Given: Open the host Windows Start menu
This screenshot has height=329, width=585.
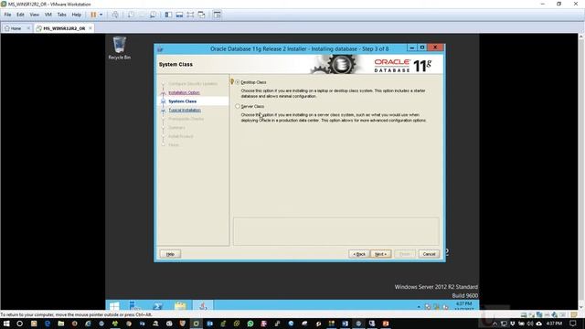Looking at the screenshot, I should 6,324.
